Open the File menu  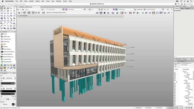[x=17, y=1]
